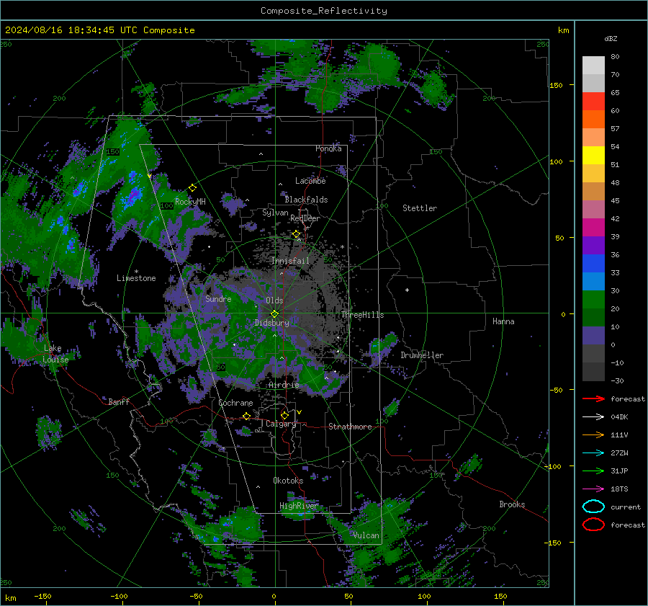
Task: Click the boxed 150 range-ring label
Action: coord(112,152)
